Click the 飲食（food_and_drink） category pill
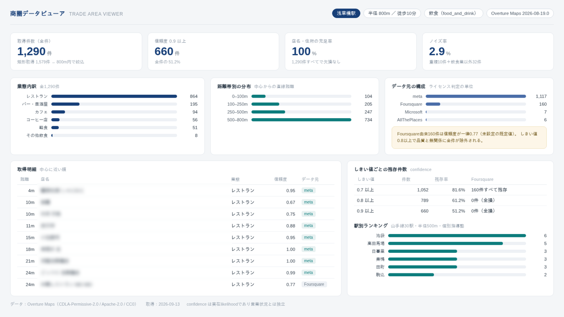 coord(453,13)
